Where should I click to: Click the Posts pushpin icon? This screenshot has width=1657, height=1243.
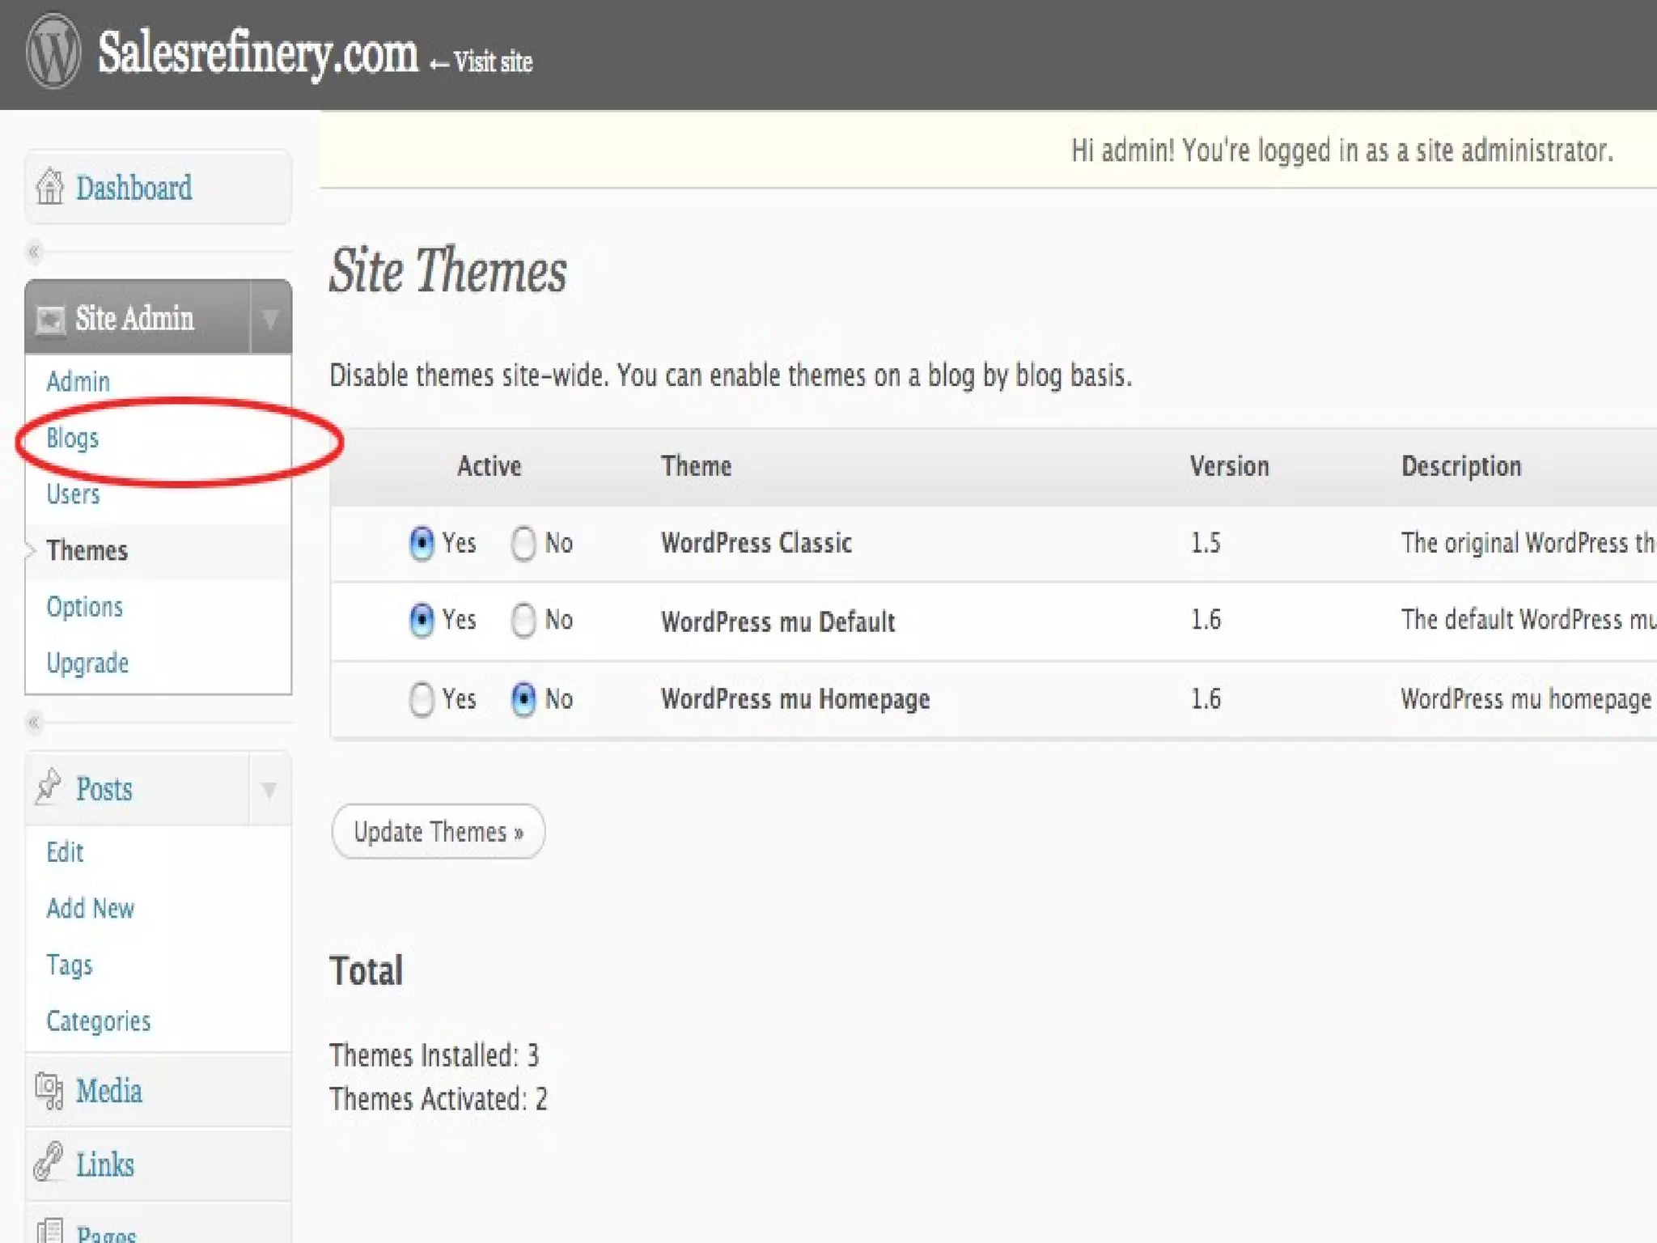point(49,787)
